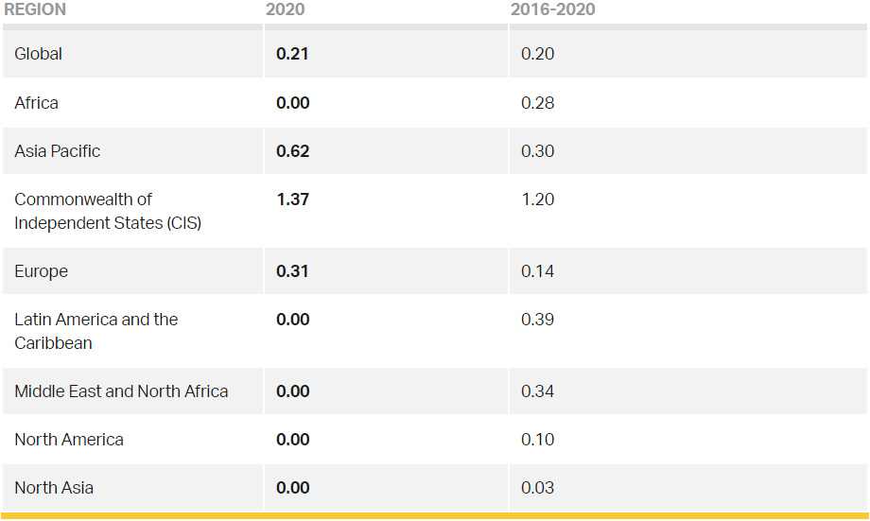Click the Asia Pacific 2020 value 0.62
Image resolution: width=870 pixels, height=521 pixels.
click(x=293, y=151)
